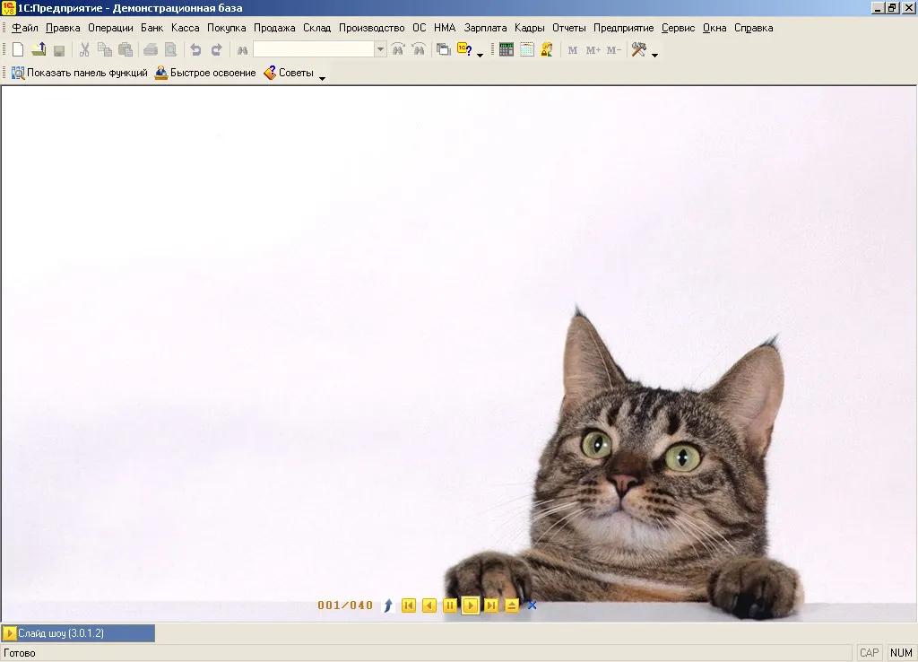Click the NUM status bar indicator
Viewport: 918px width, 662px height.
point(901,653)
